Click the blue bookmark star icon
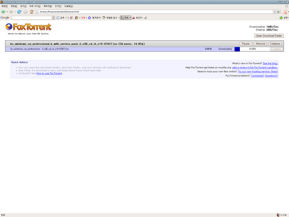289x217 pixels. point(89,18)
